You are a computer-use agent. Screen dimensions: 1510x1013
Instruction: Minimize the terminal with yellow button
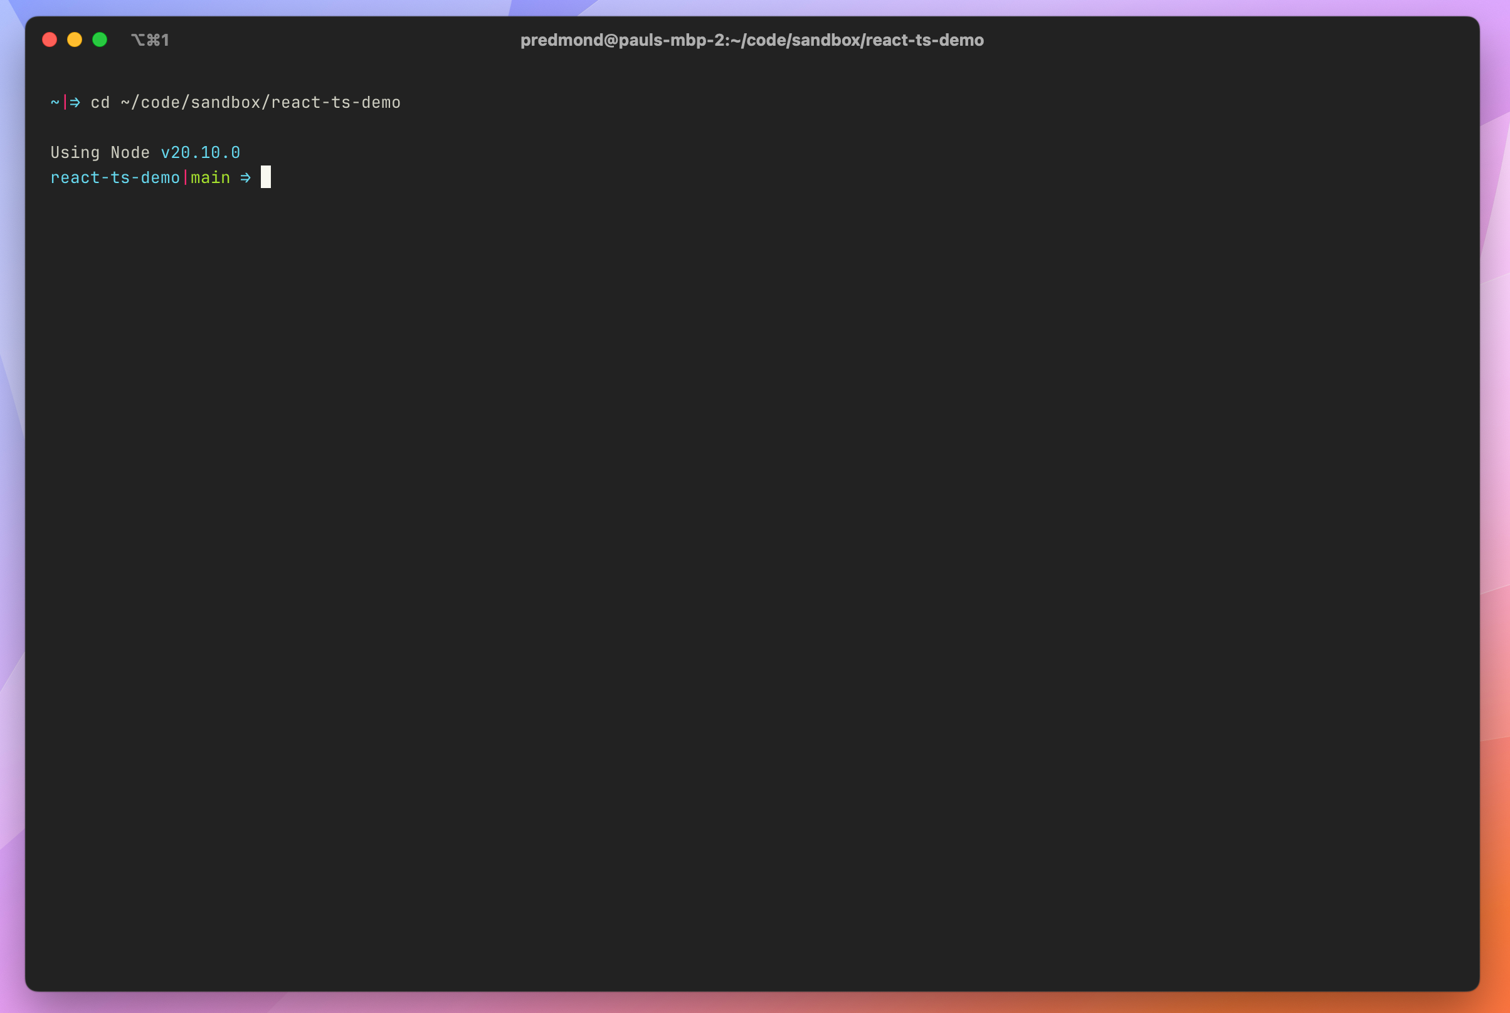click(x=75, y=40)
